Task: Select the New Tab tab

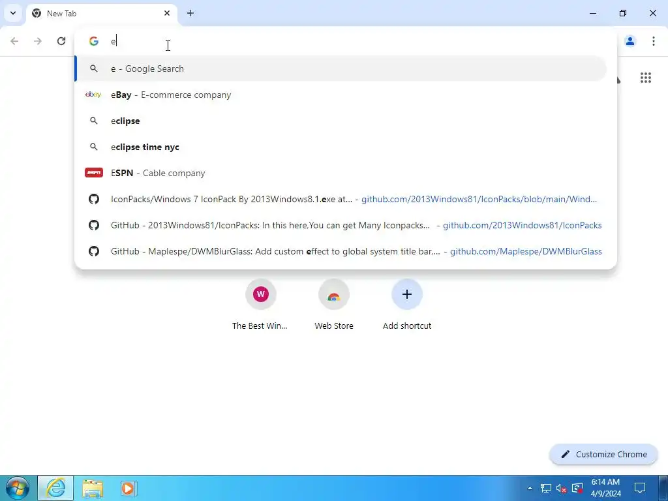Action: pos(101,13)
